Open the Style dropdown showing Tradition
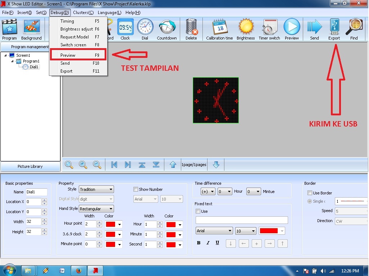Viewport: 369px width, 276px height. pos(96,189)
